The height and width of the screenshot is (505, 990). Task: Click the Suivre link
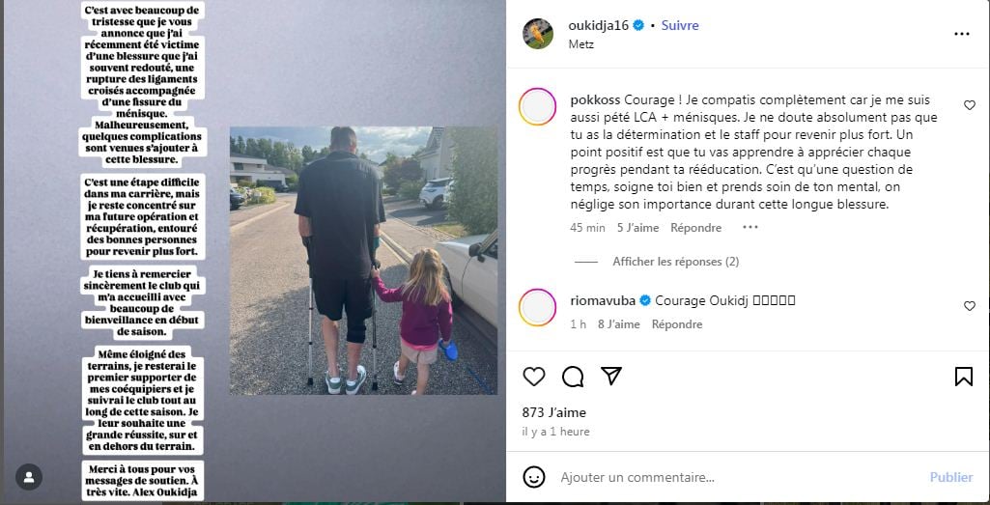click(680, 26)
